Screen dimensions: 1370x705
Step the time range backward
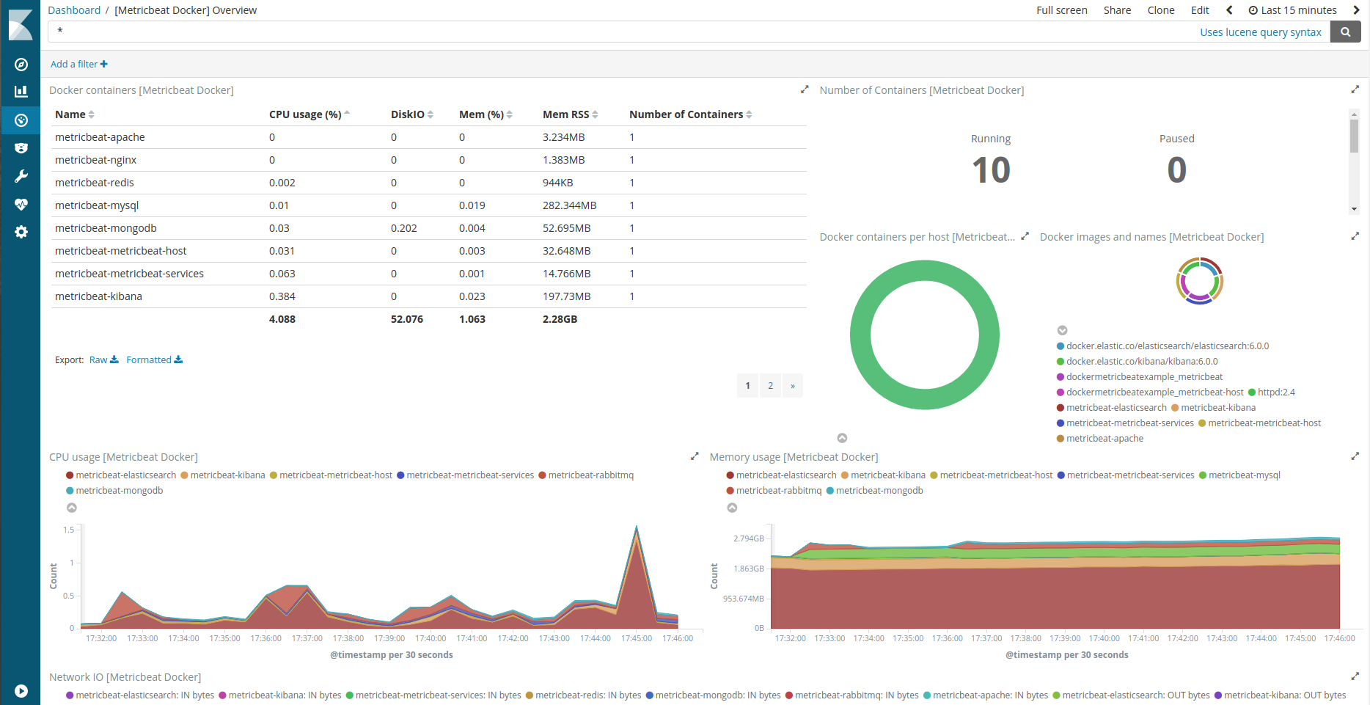point(1229,10)
